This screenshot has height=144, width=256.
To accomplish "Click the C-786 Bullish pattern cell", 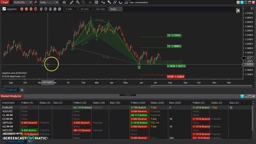I will 140,108.
